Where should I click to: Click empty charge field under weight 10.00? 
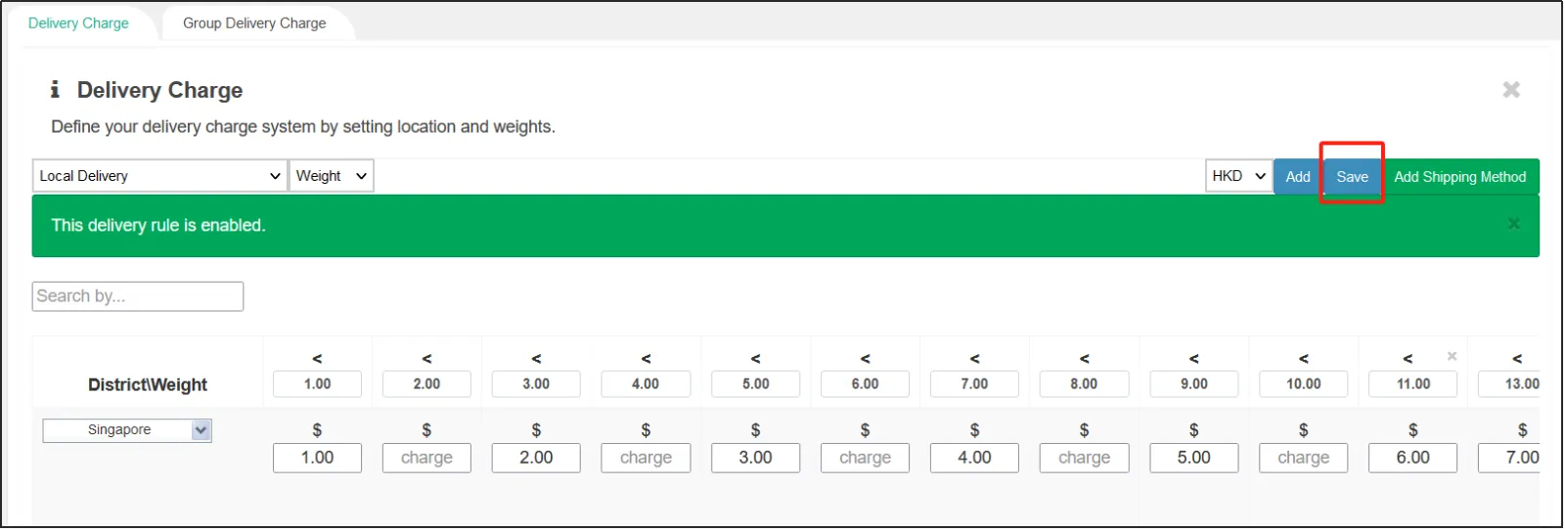click(x=1303, y=458)
